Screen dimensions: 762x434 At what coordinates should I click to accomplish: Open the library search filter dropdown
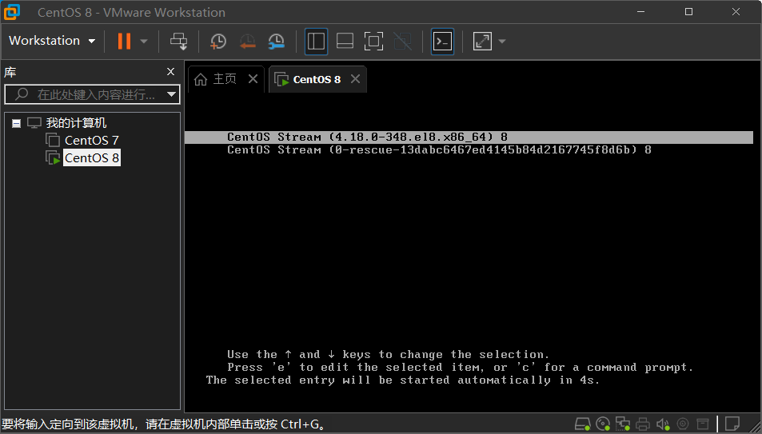point(171,94)
